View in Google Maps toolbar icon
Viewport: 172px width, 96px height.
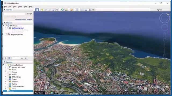pyautogui.click(x=94, y=10)
